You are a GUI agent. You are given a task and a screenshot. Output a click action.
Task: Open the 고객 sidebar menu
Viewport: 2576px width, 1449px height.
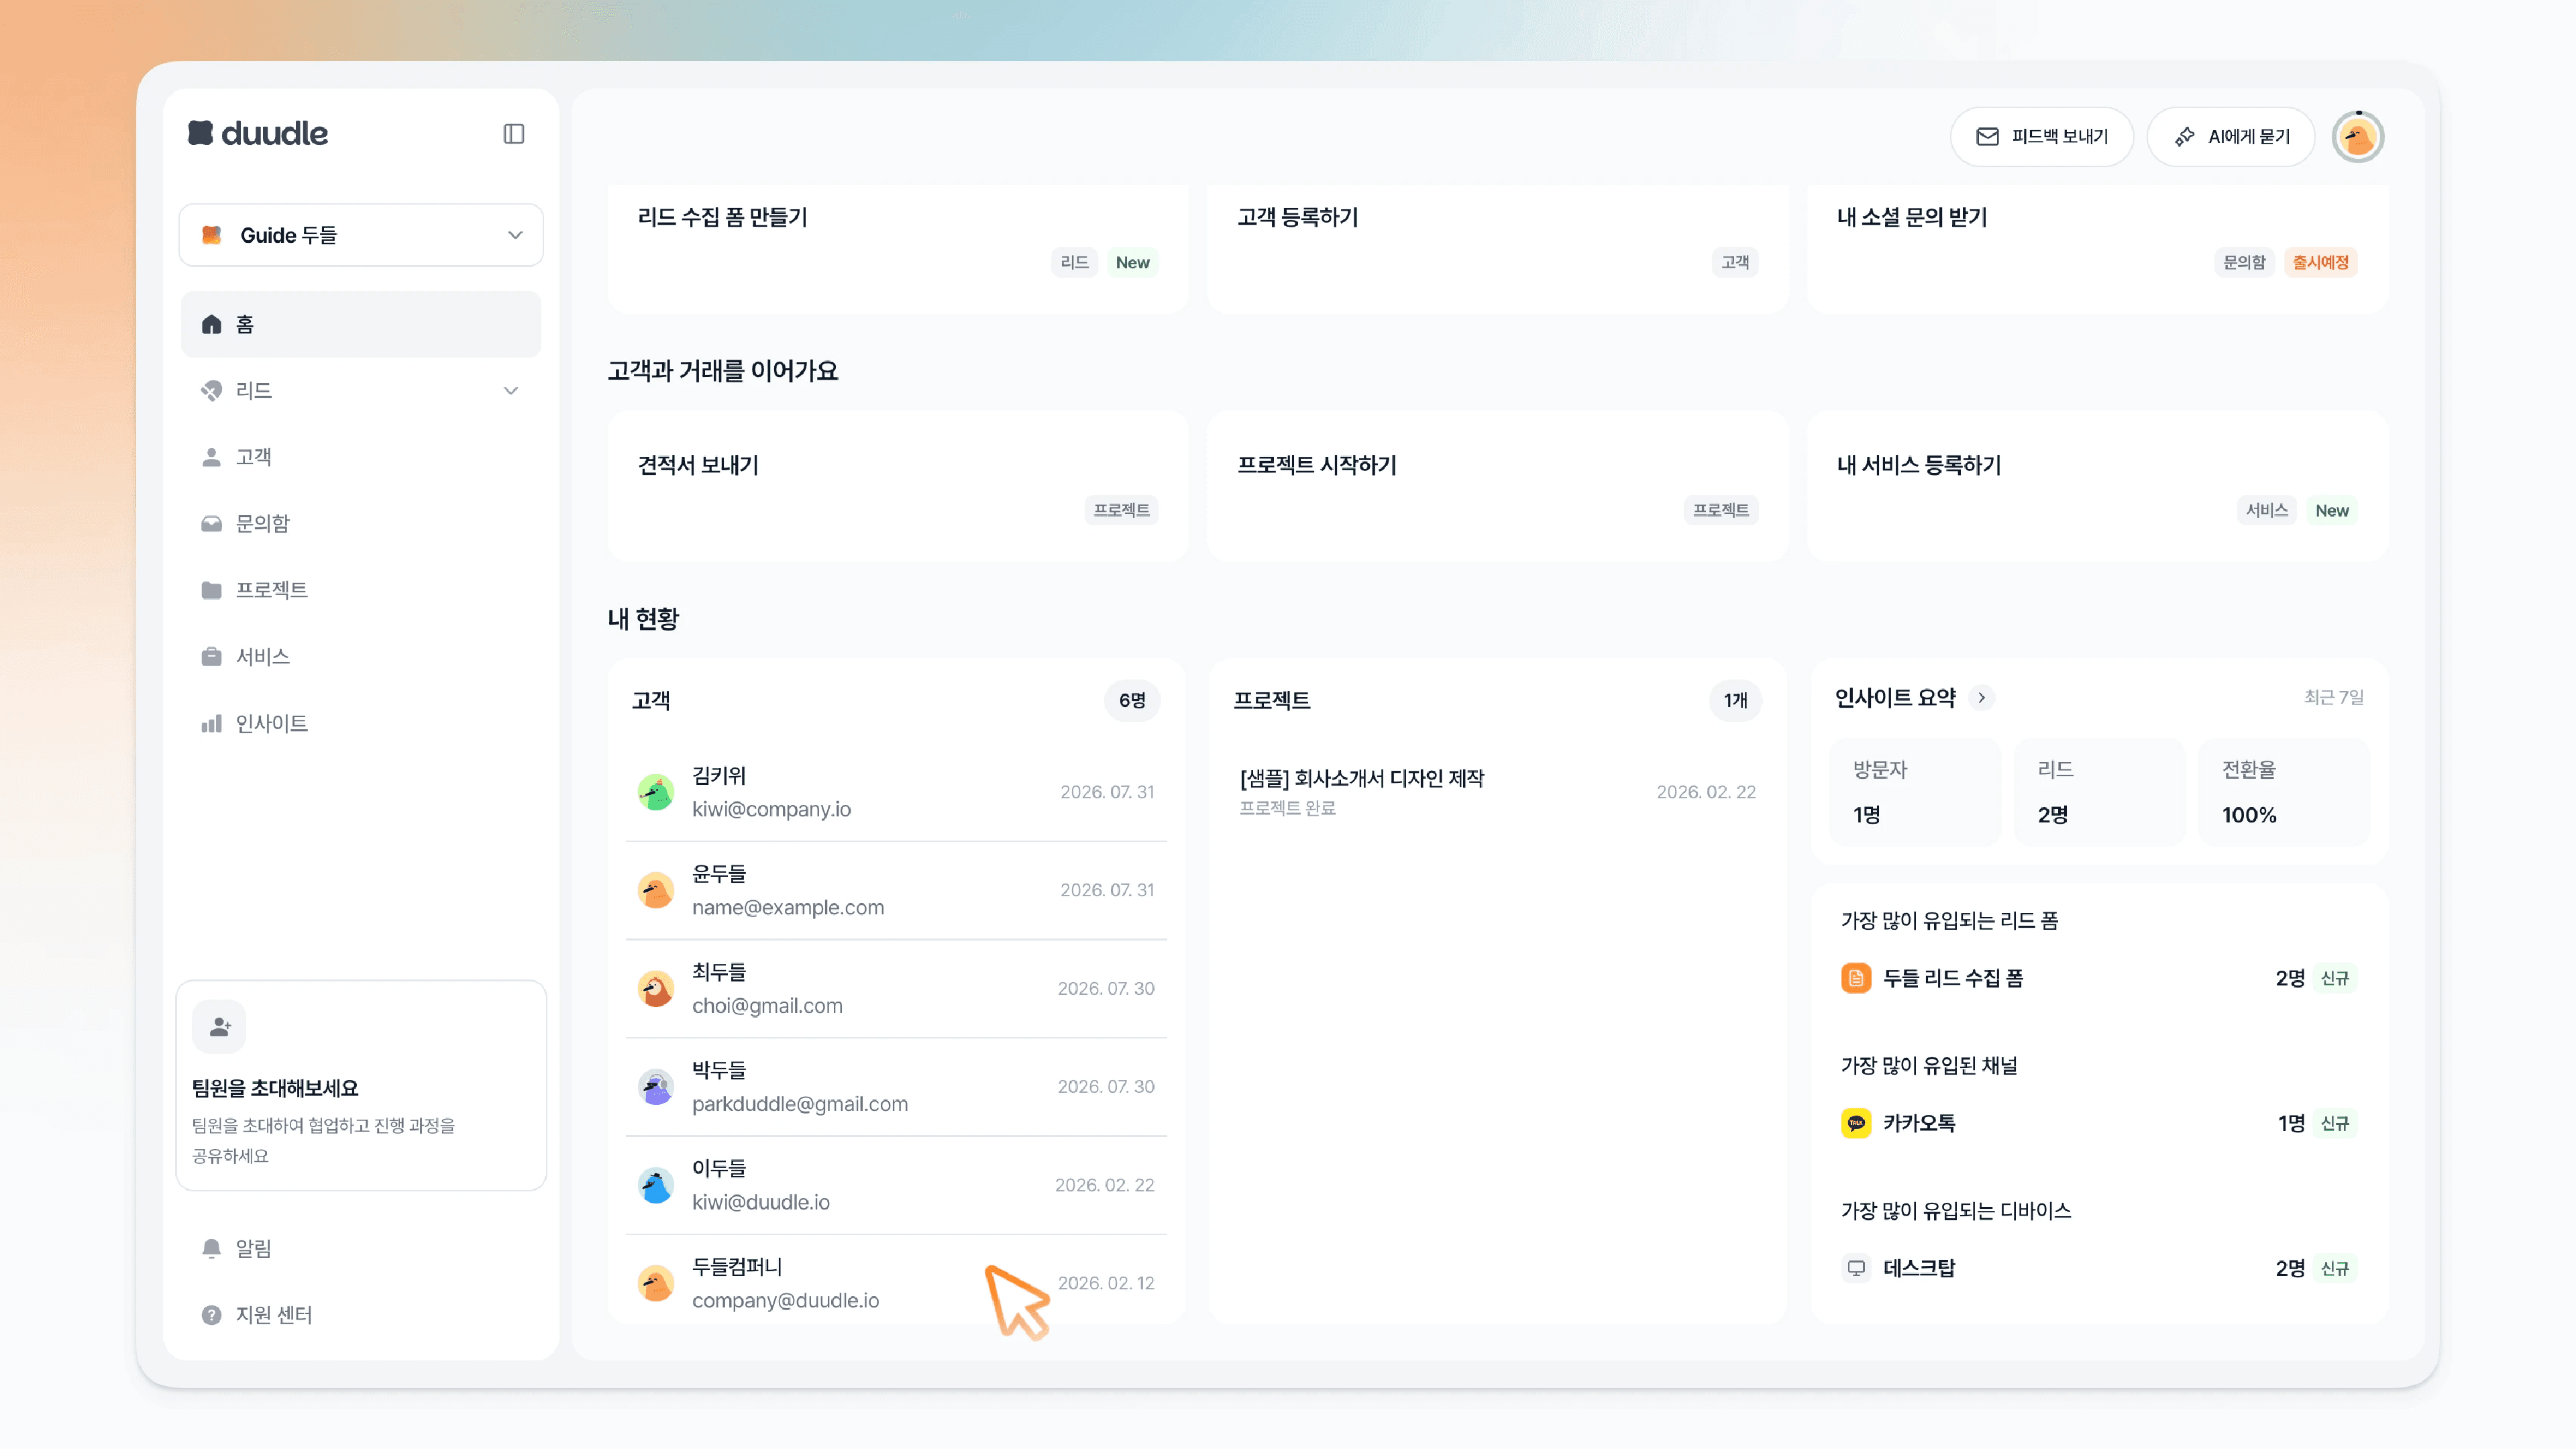pos(361,457)
